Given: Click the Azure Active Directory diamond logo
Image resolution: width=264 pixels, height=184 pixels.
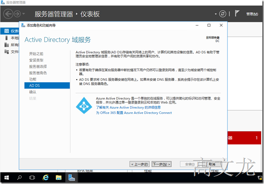Looking at the screenshot, I should [84, 106].
